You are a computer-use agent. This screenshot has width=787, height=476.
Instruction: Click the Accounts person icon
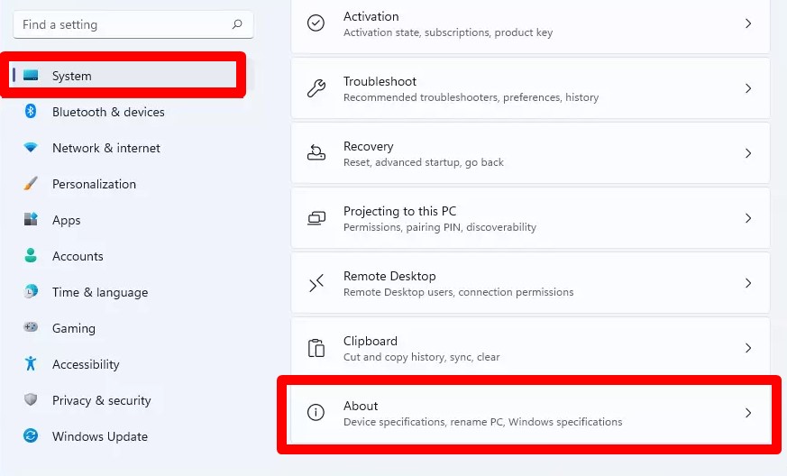click(x=31, y=255)
